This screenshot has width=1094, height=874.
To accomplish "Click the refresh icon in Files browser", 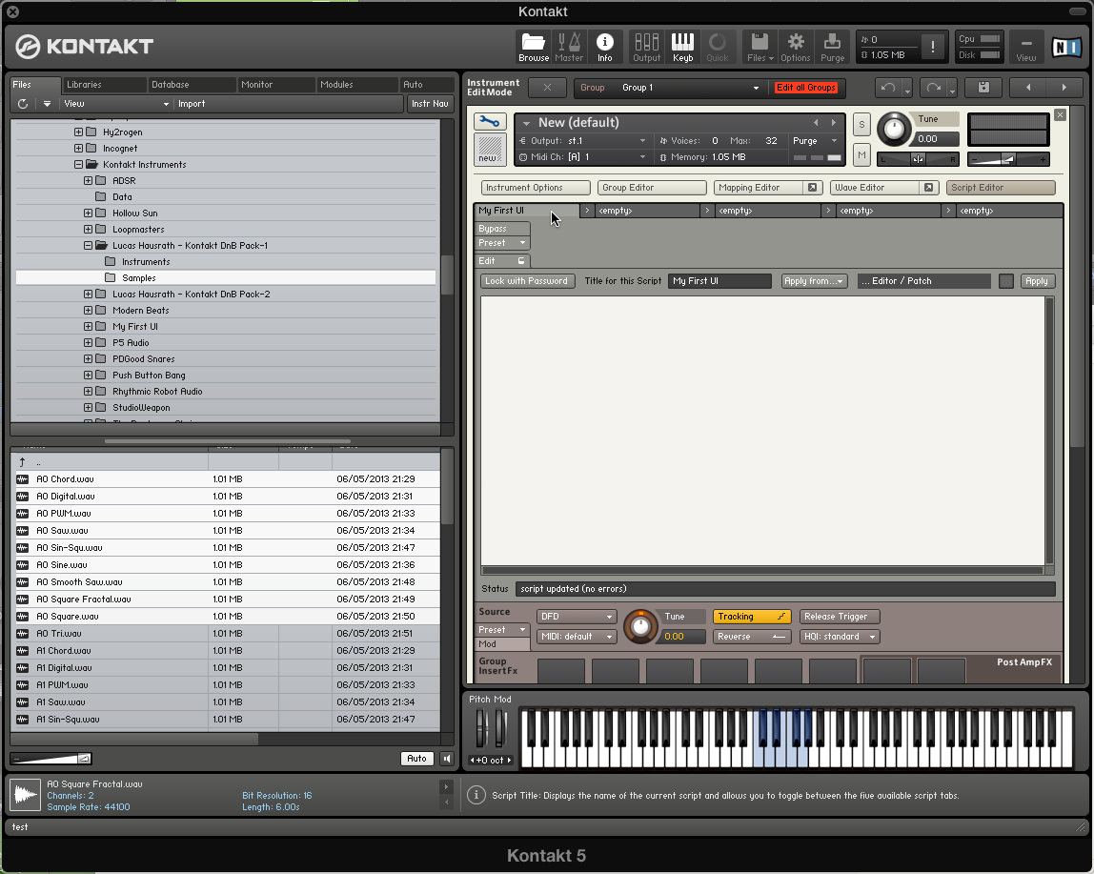I will pos(23,103).
